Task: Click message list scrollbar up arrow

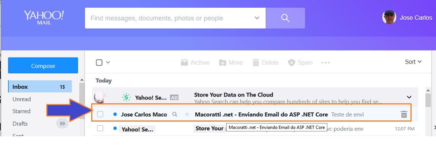Action: click(429, 91)
